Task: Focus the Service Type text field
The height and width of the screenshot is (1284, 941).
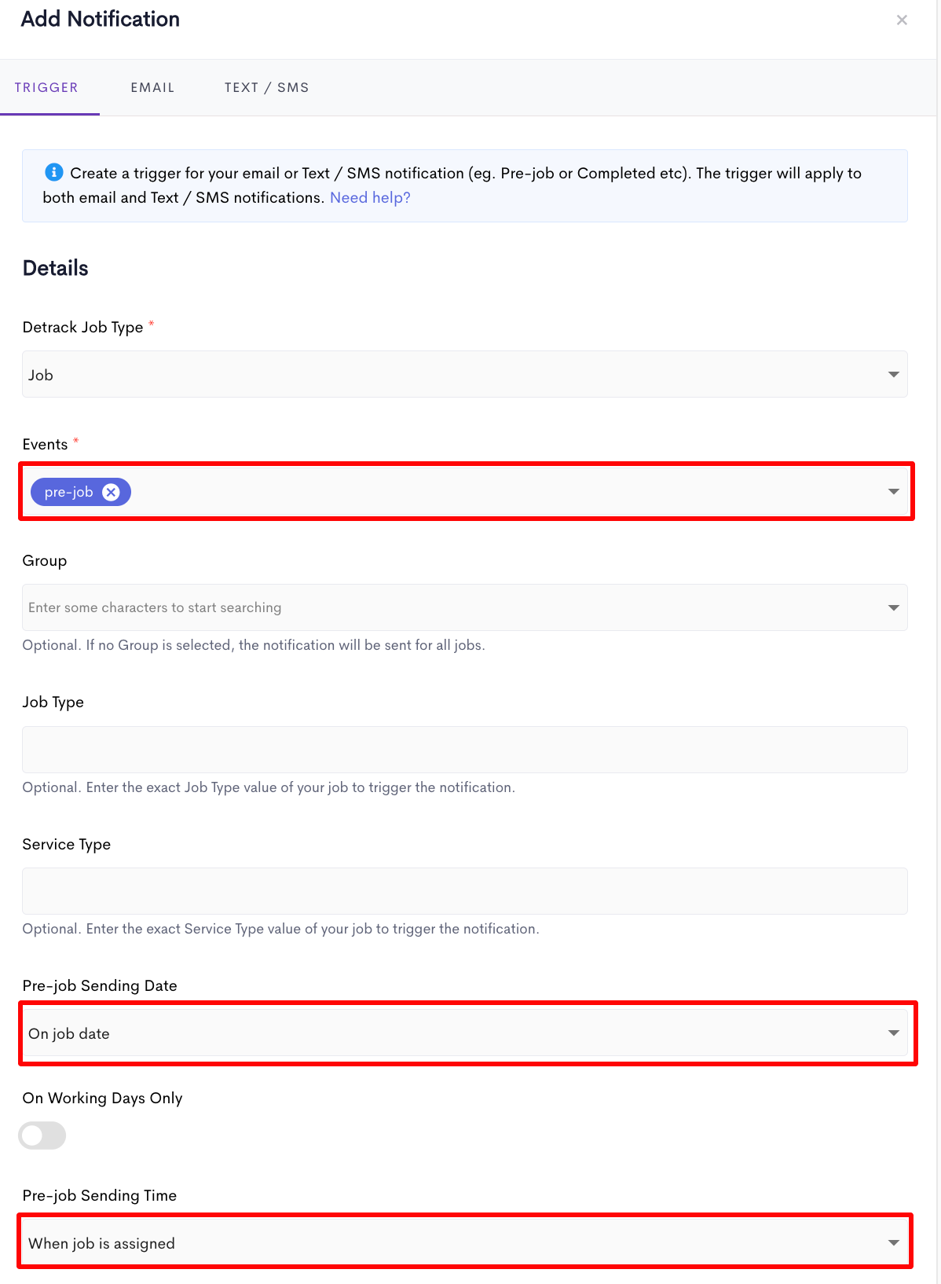Action: pyautogui.click(x=465, y=891)
